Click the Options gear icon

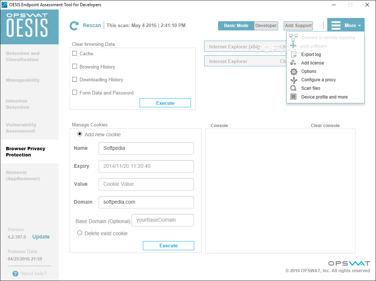tap(294, 71)
